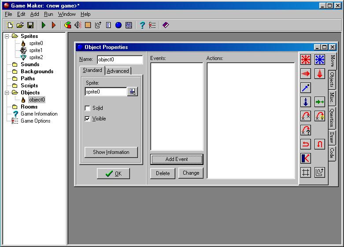This screenshot has width=344, height=247.
Task: Select the Snap to Grid action icon
Action: (306, 172)
